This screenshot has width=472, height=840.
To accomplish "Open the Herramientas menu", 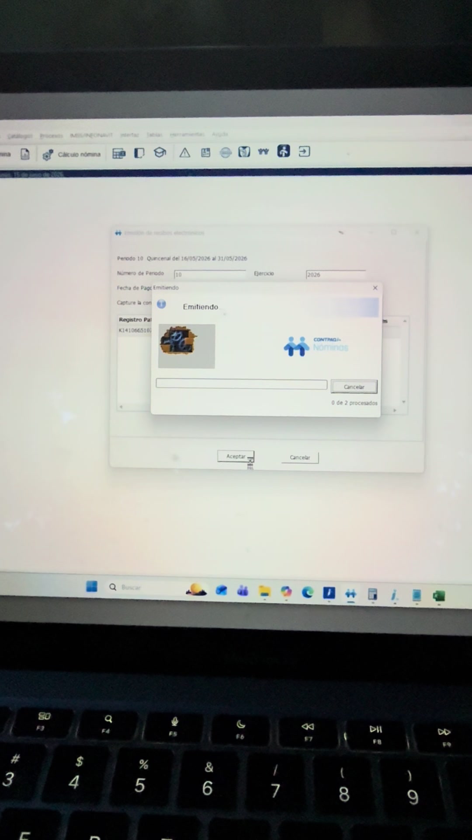I will [x=187, y=134].
